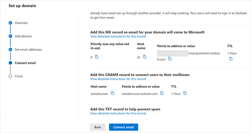This screenshot has height=133, width=251.
Task: Open the Set email addresses step
Action: click(28, 50)
